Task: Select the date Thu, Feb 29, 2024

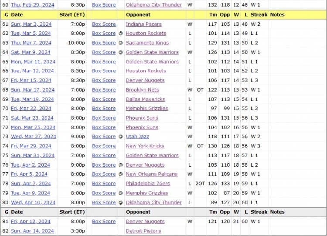Action: coord(33,5)
